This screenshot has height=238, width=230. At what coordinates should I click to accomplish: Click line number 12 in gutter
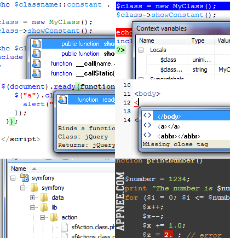click(x=127, y=103)
